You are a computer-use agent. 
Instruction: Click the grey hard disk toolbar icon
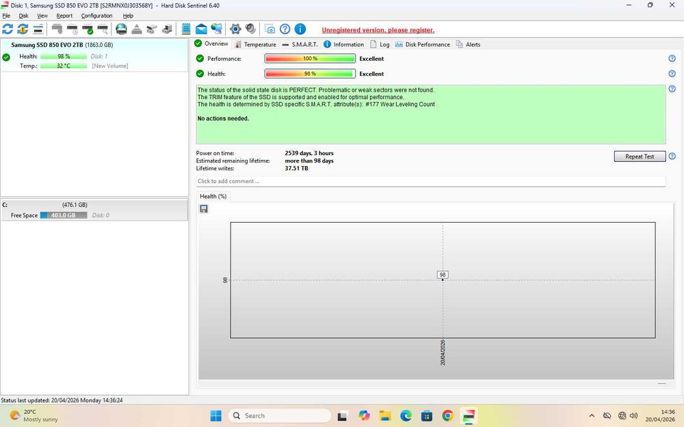[x=57, y=29]
